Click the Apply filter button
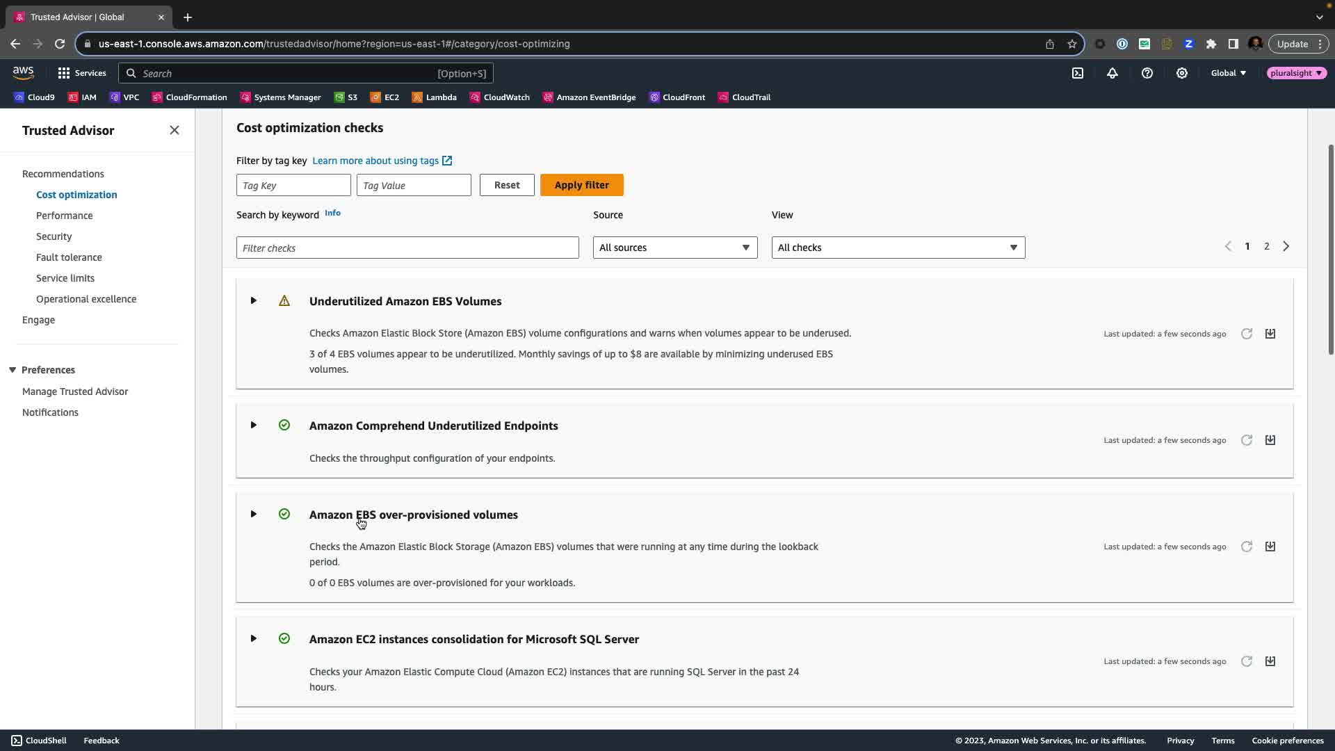This screenshot has width=1335, height=751. (581, 185)
